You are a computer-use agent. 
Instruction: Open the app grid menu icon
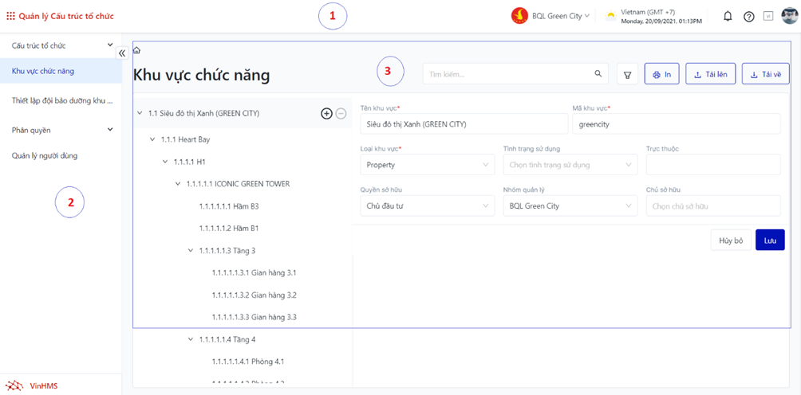[x=10, y=15]
